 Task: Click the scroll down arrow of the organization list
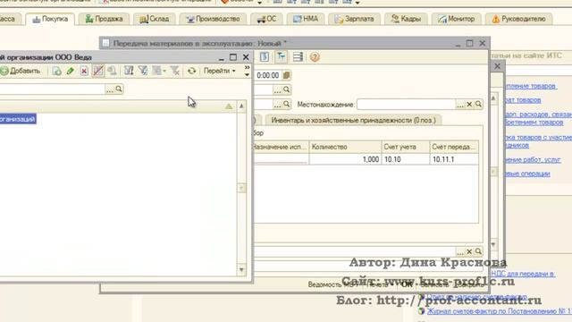241,270
